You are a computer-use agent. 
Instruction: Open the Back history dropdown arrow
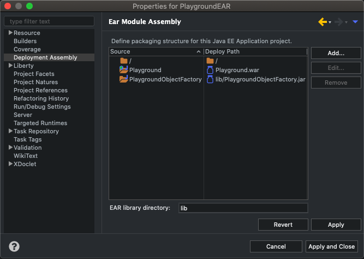(330, 22)
